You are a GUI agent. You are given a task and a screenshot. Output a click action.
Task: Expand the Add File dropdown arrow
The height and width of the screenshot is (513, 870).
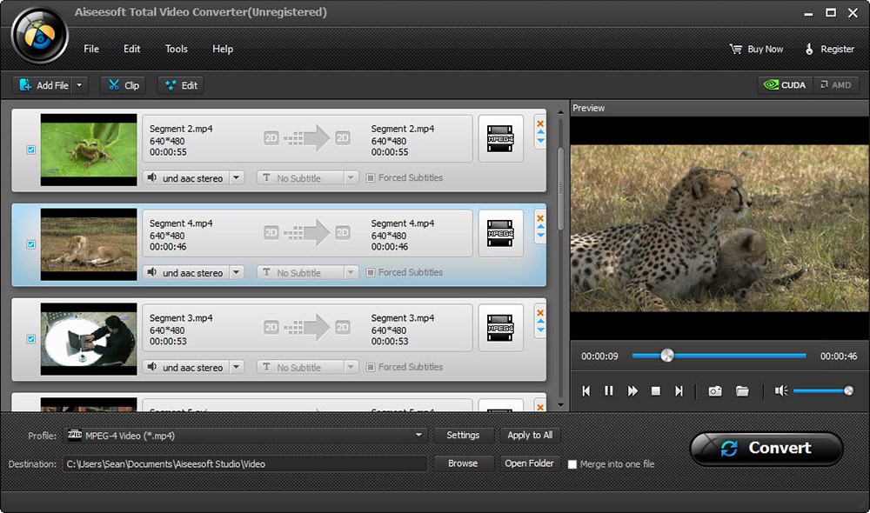pyautogui.click(x=79, y=85)
